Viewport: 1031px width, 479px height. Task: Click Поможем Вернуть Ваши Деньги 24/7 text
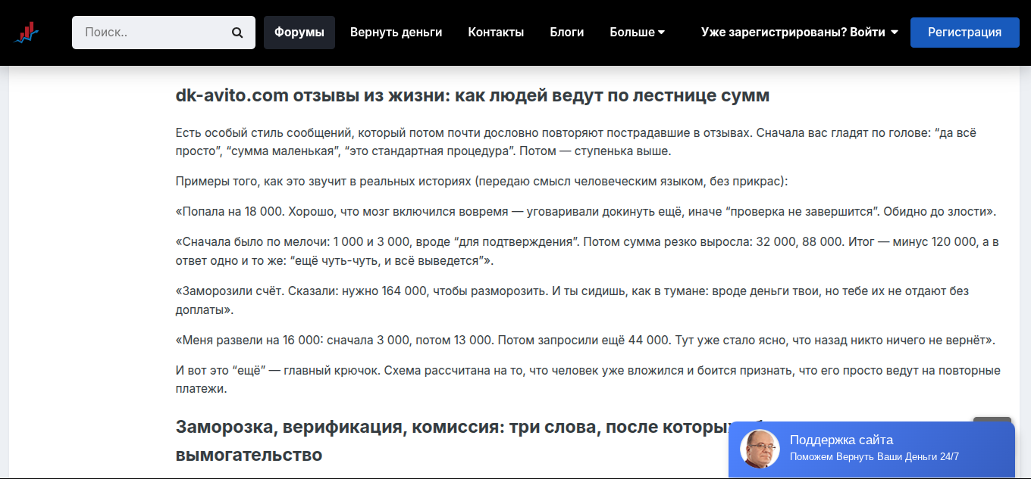(874, 457)
